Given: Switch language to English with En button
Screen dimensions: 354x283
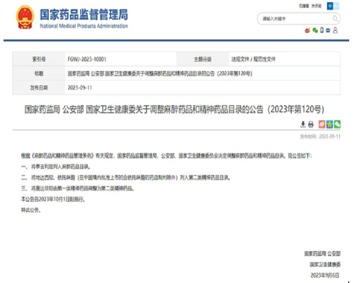Looking at the screenshot, I should tap(337, 6).
